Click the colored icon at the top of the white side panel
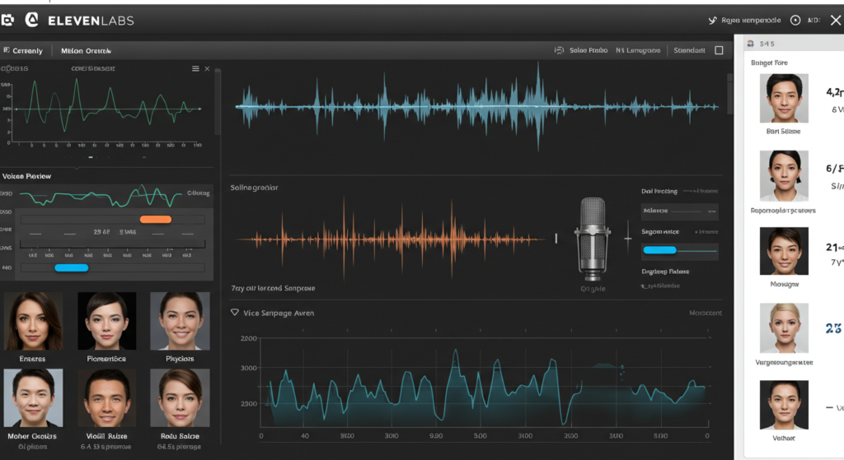Image resolution: width=844 pixels, height=460 pixels. [x=750, y=44]
